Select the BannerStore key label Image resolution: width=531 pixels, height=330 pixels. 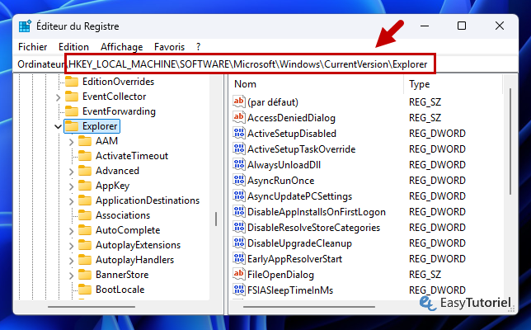click(x=122, y=275)
